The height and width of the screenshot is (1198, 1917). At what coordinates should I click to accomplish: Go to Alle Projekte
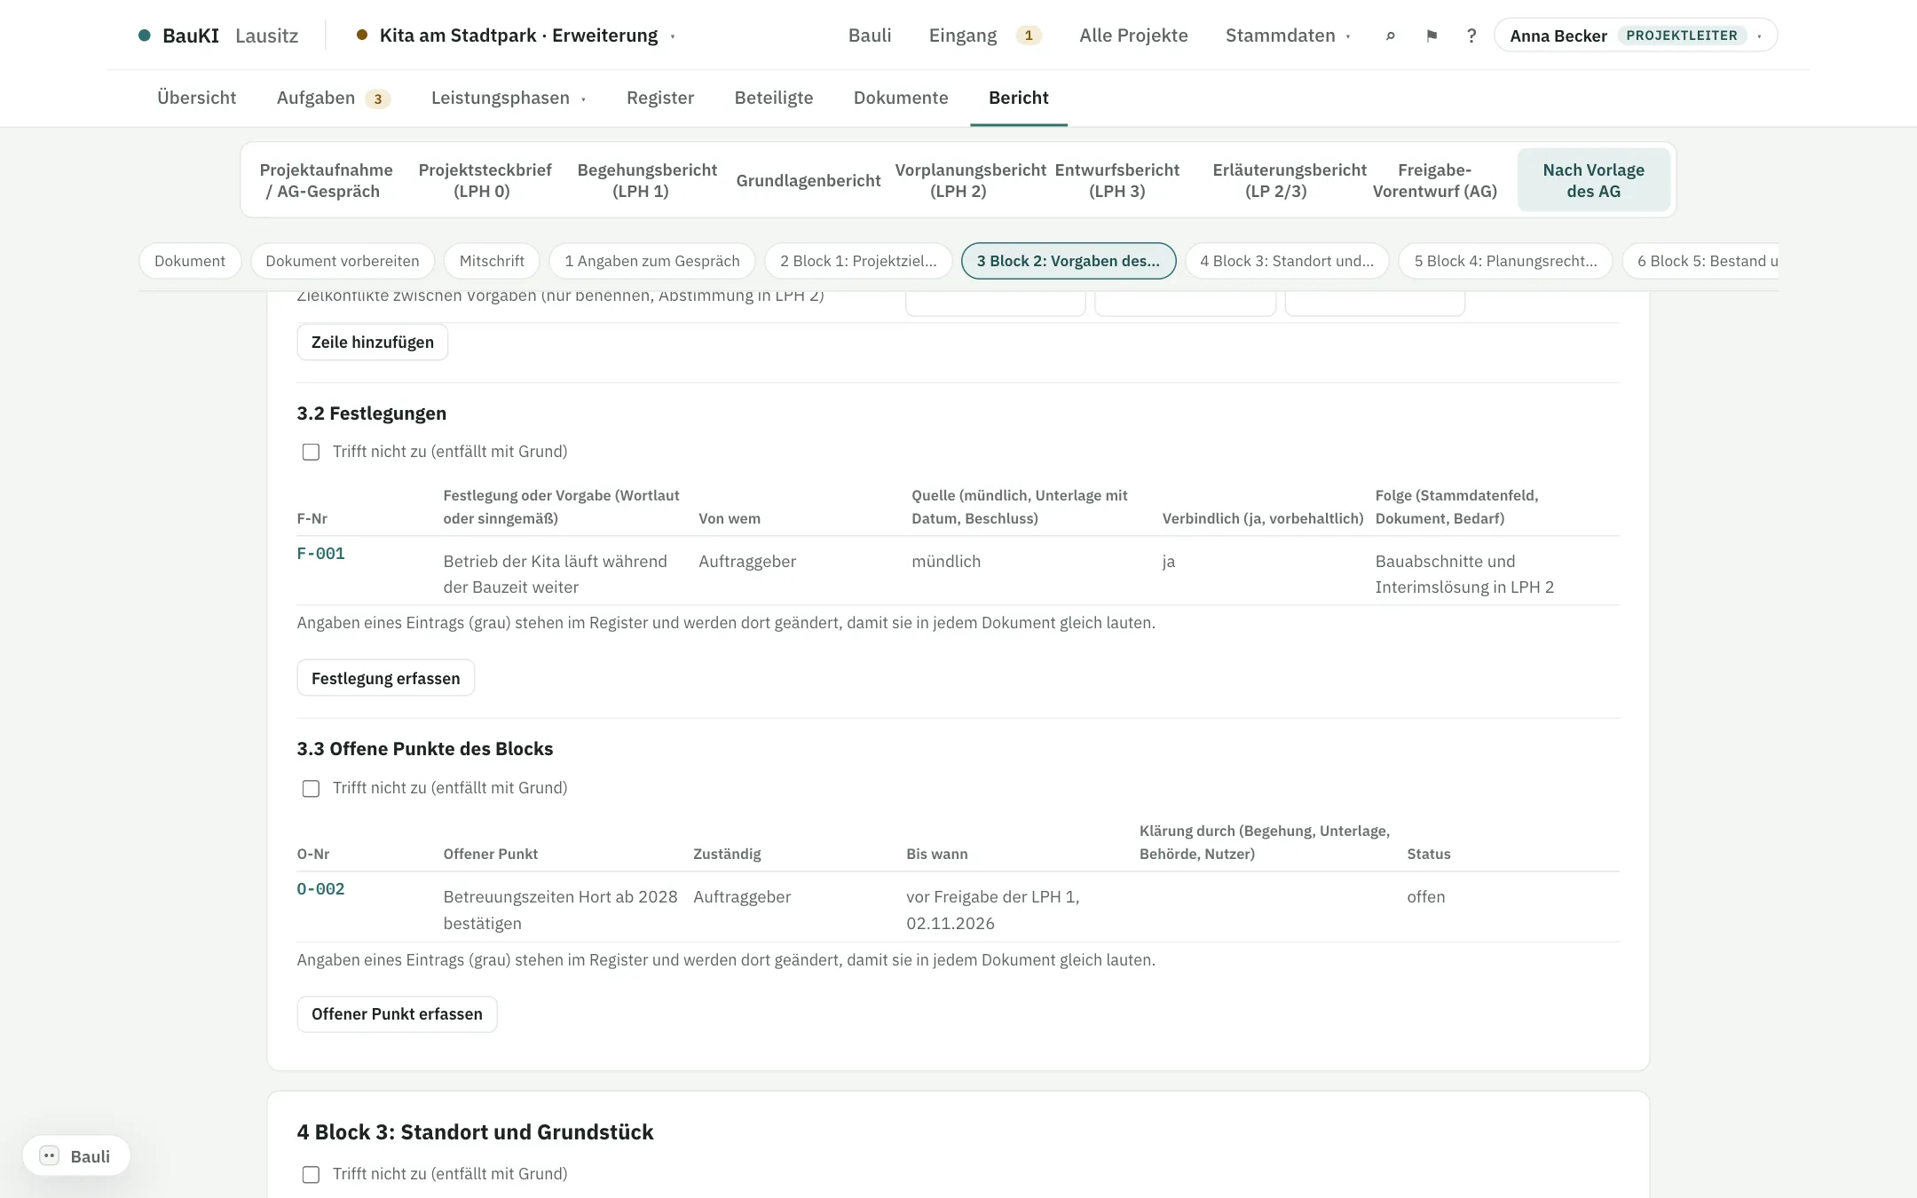pyautogui.click(x=1133, y=35)
